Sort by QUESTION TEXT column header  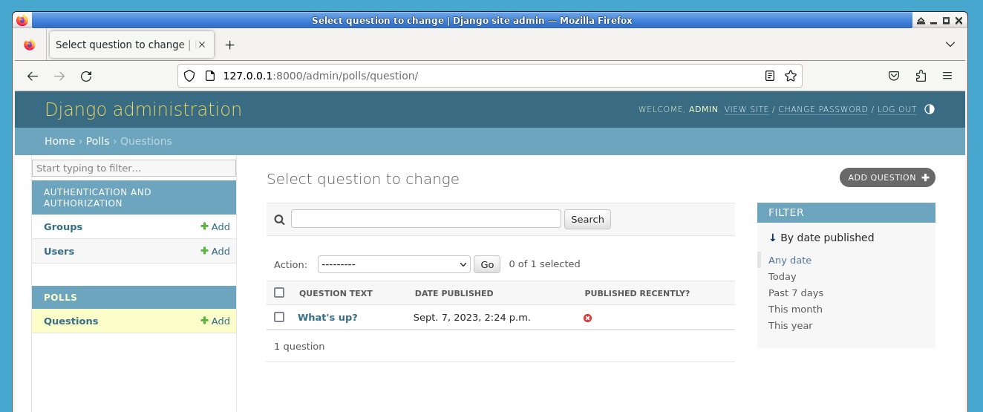point(336,293)
